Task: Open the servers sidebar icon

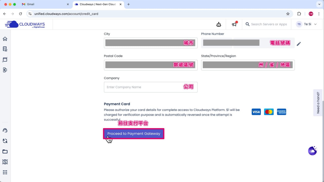Action: (5, 49)
